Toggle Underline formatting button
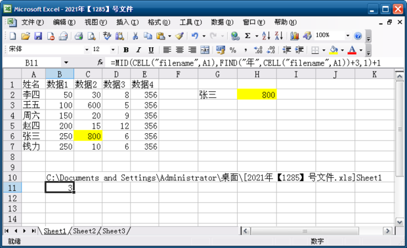The image size is (407, 248). point(151,50)
